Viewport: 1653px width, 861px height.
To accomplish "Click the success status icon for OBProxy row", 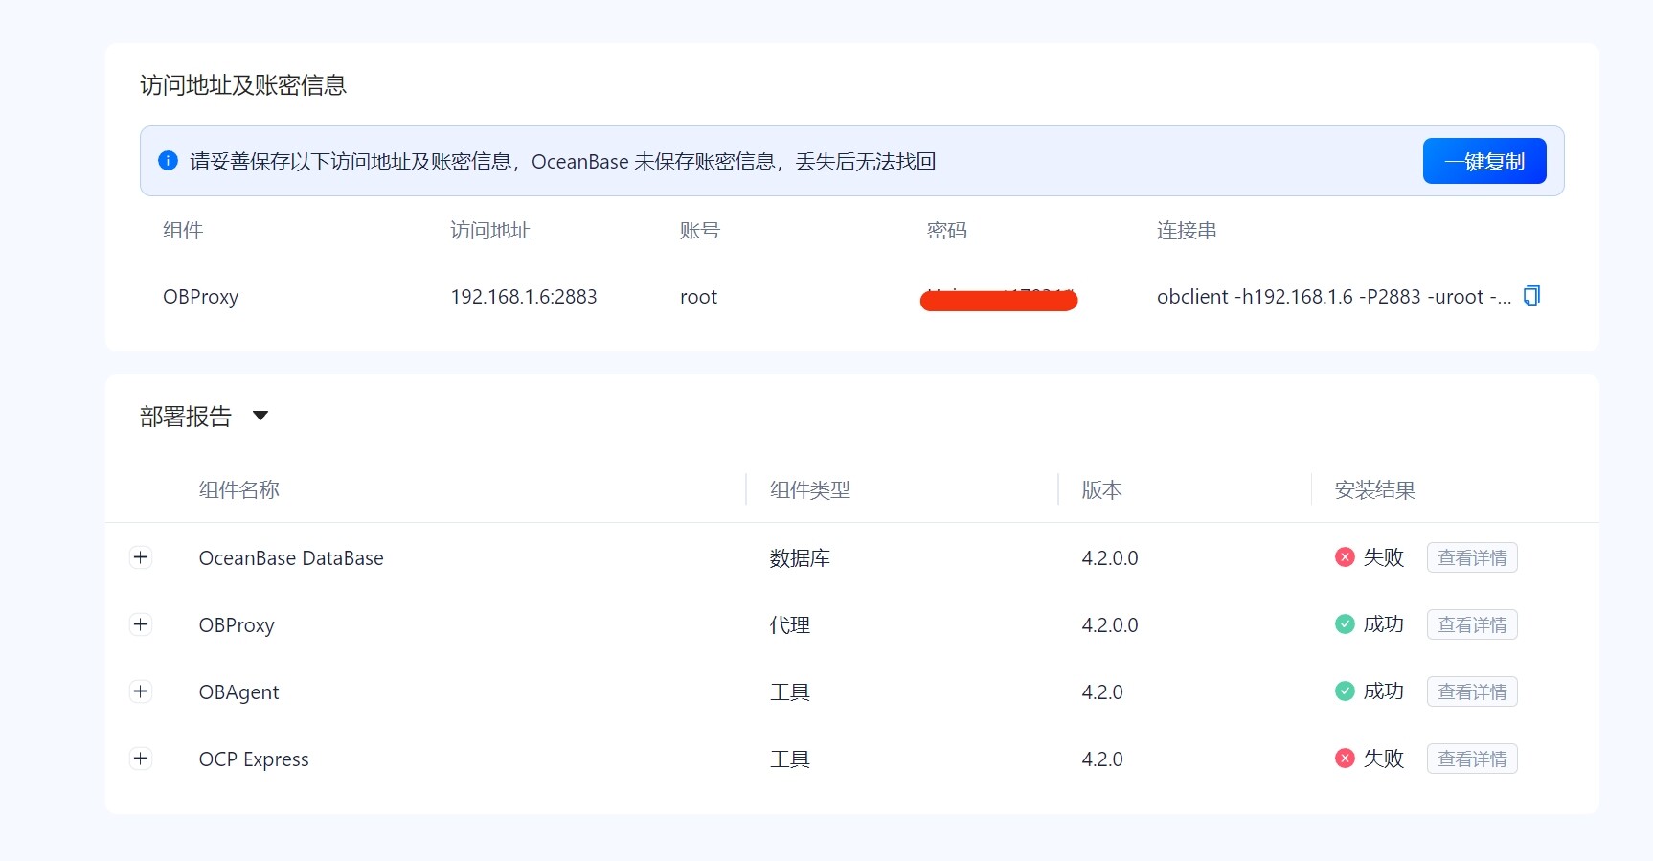I will point(1345,624).
